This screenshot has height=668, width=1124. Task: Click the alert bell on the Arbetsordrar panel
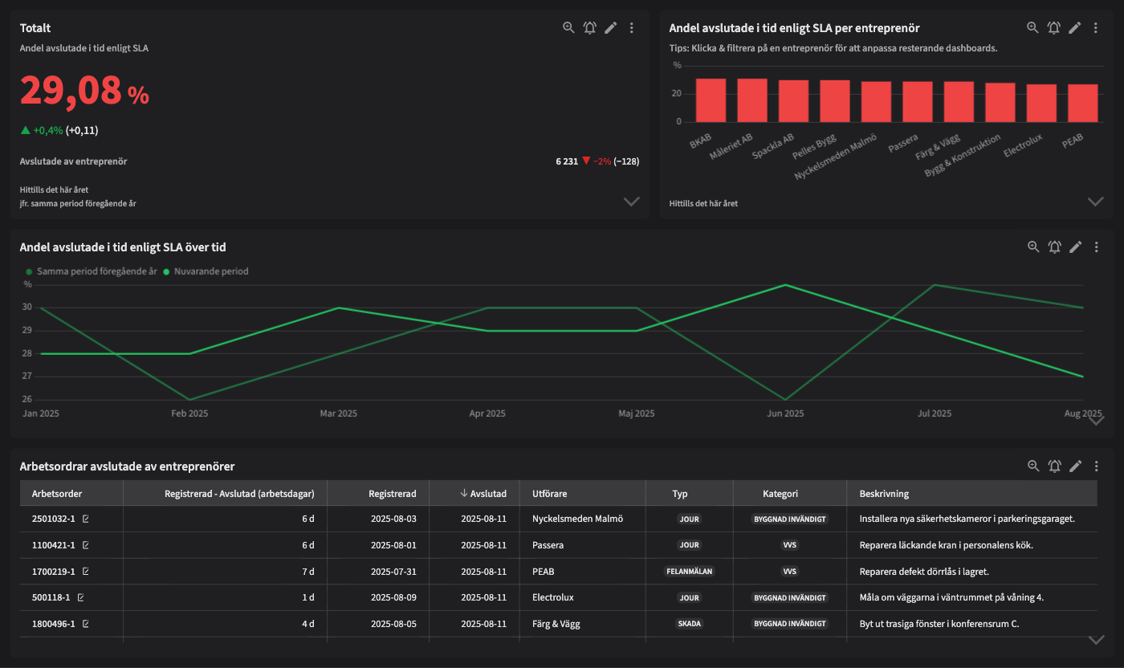1054,466
